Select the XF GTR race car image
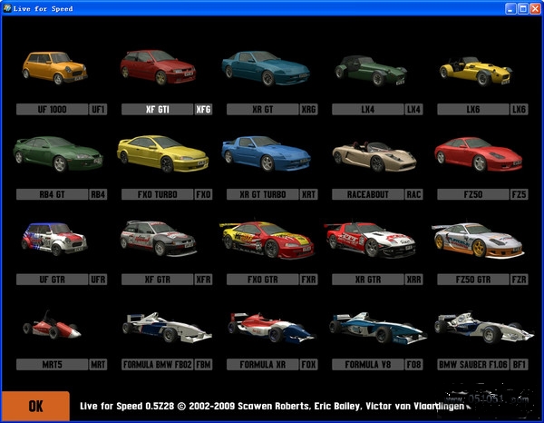This screenshot has width=544, height=423. tap(158, 239)
